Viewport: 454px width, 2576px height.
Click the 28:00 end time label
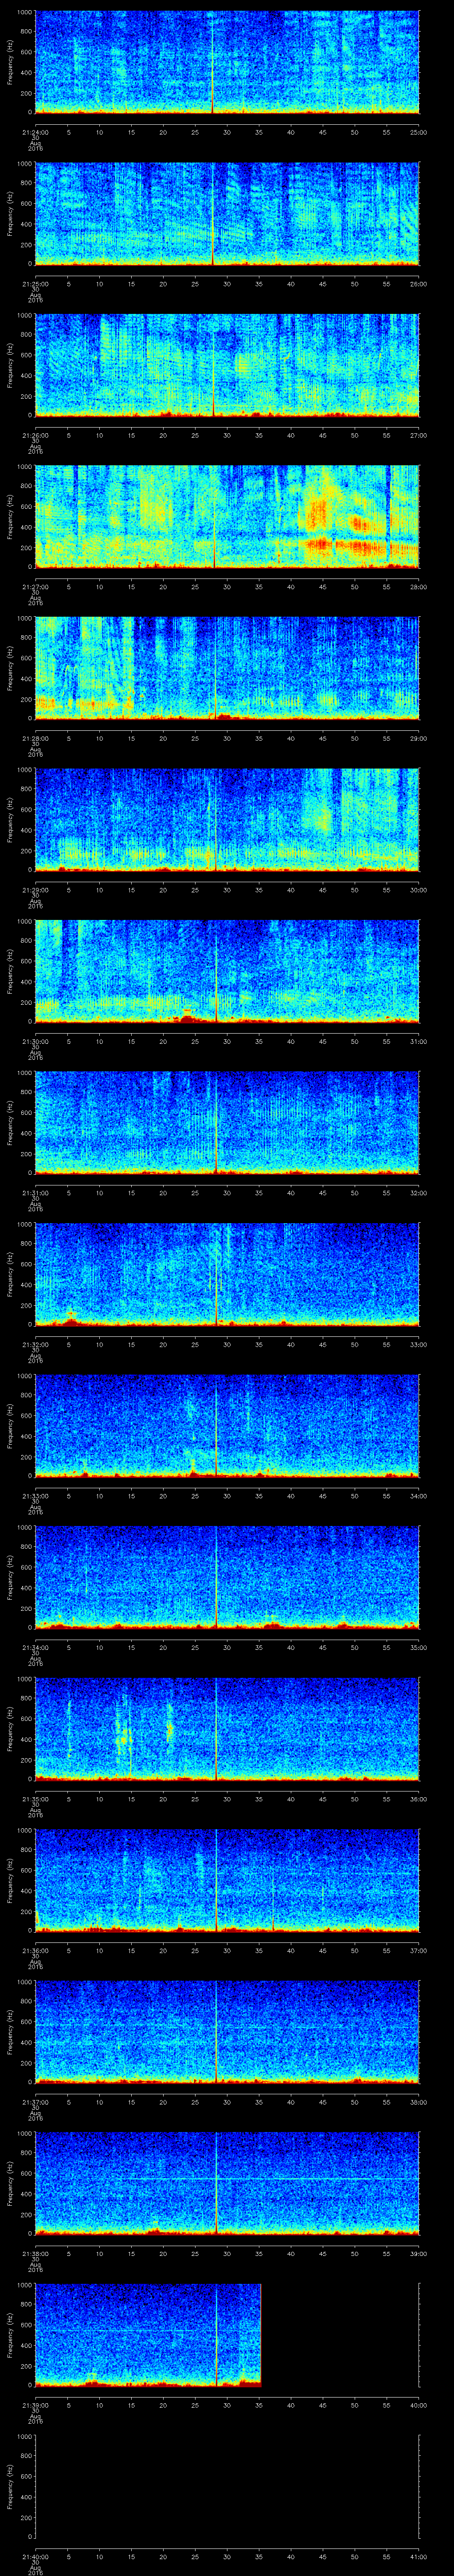tap(419, 587)
